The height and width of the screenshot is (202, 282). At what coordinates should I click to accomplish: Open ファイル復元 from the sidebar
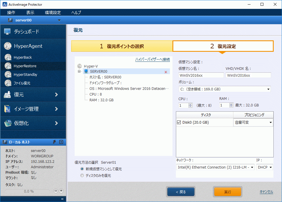tap(22, 83)
